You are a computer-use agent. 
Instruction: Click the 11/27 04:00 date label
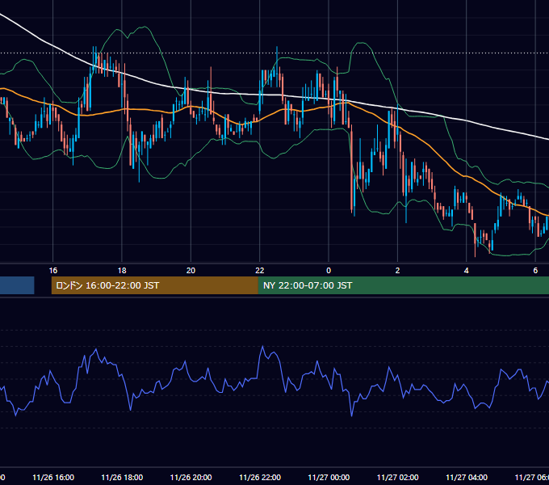point(467,478)
